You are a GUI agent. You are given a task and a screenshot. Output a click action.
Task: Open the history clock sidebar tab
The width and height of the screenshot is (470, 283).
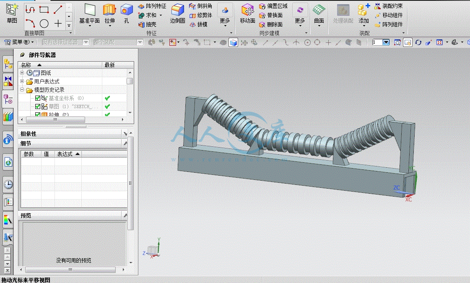pos(8,184)
